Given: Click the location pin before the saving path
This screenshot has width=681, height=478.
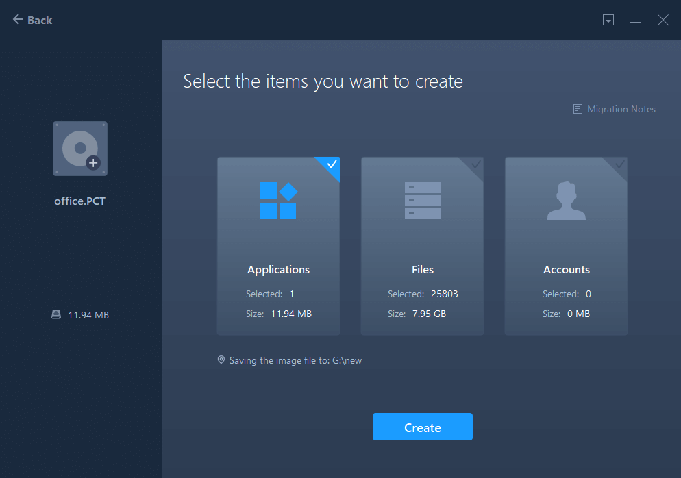Looking at the screenshot, I should tap(221, 360).
